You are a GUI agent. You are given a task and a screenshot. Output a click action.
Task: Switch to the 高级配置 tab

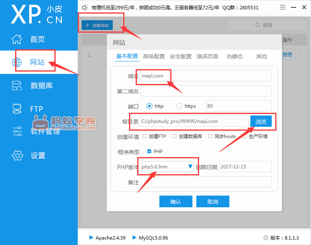[154, 56]
